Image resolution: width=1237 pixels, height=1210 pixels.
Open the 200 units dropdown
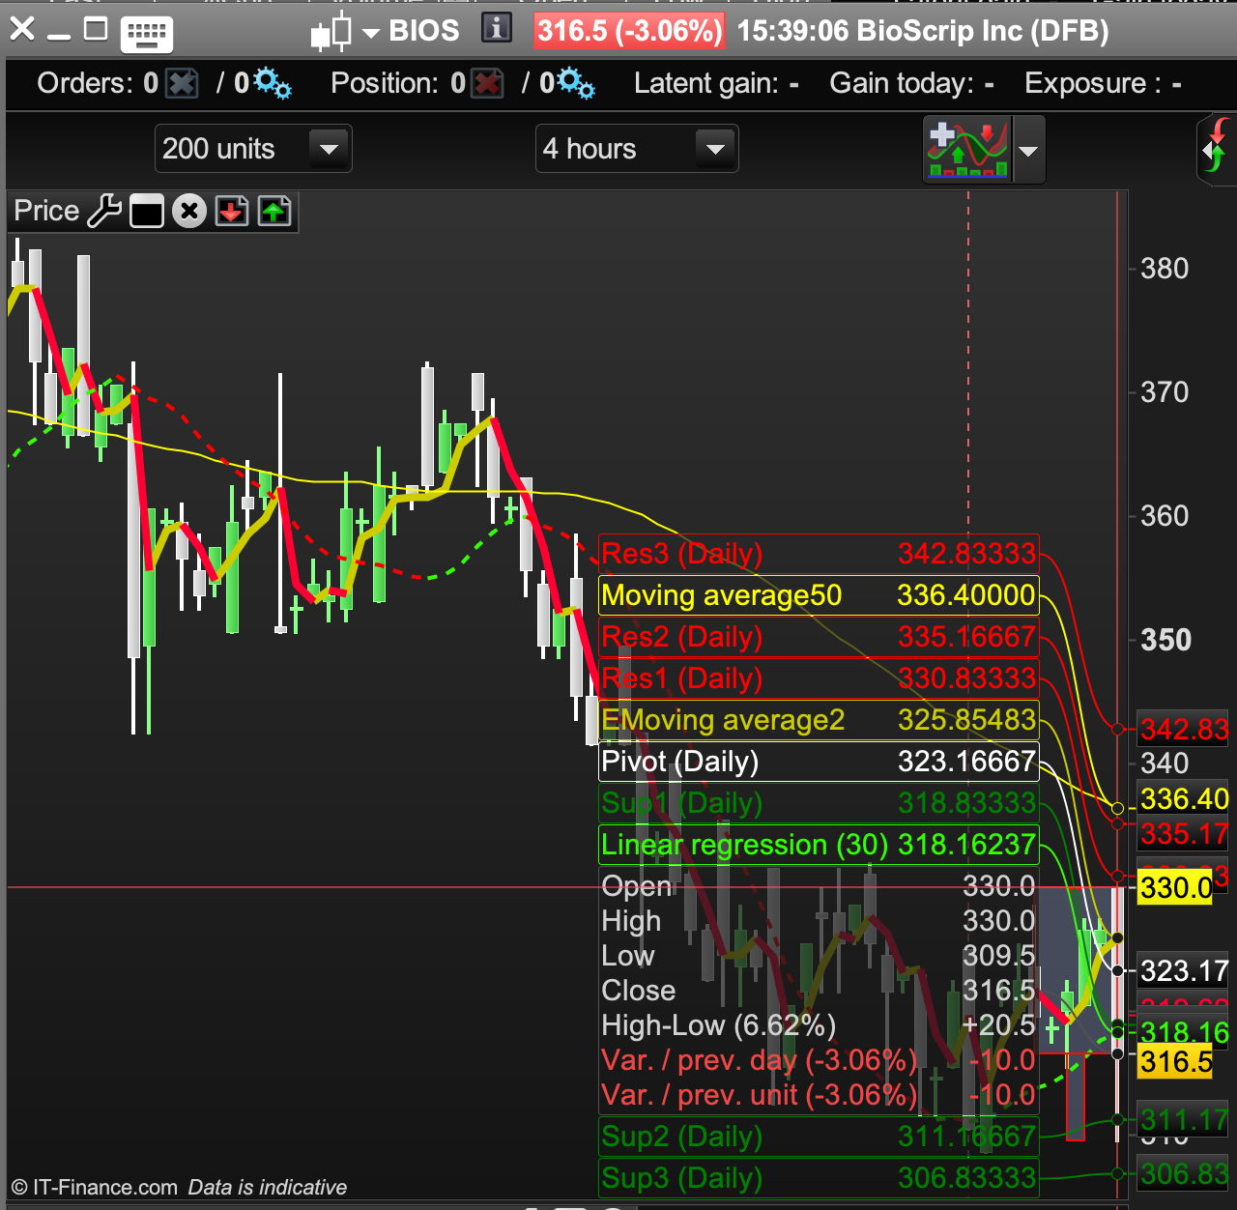point(253,149)
